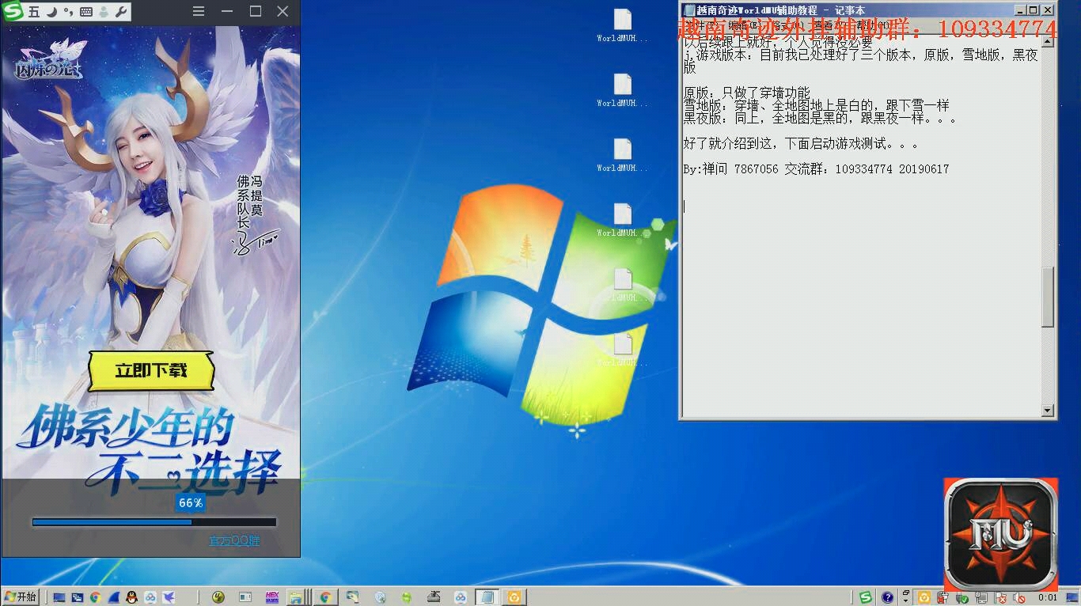Viewport: 1081px width, 606px height.
Task: Click the 66% progress label
Action: [x=191, y=502]
